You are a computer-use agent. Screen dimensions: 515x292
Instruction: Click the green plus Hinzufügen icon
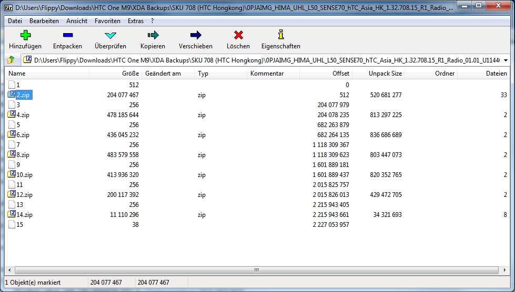25,35
